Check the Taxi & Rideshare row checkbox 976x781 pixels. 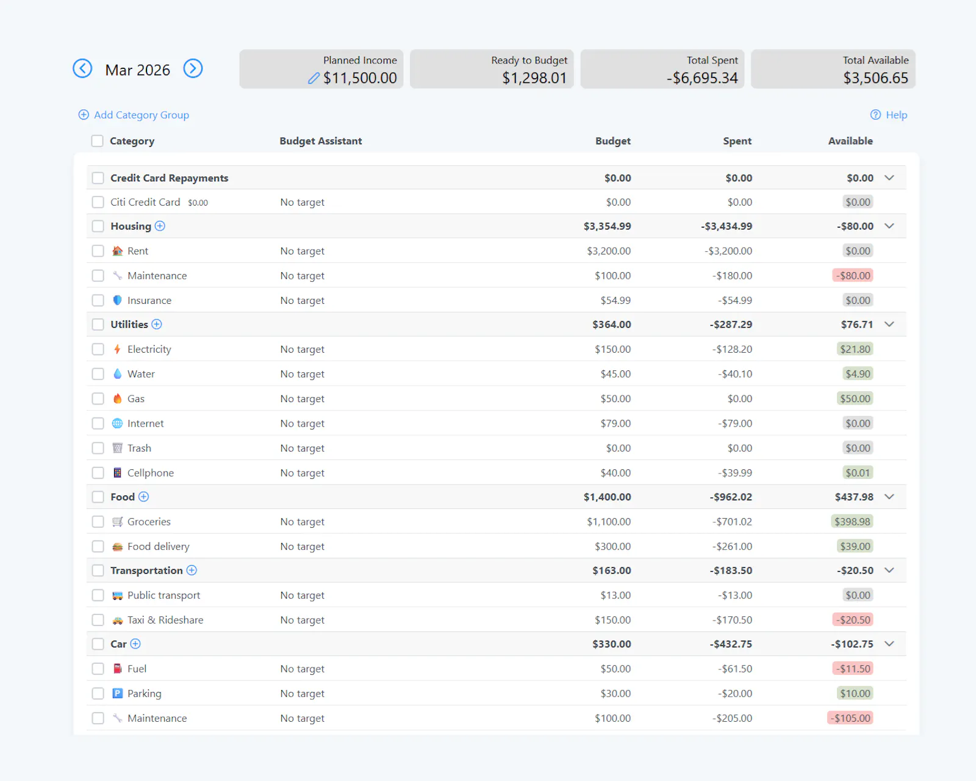(98, 620)
